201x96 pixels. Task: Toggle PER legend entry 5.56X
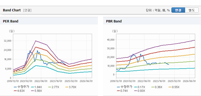click(x=36, y=91)
